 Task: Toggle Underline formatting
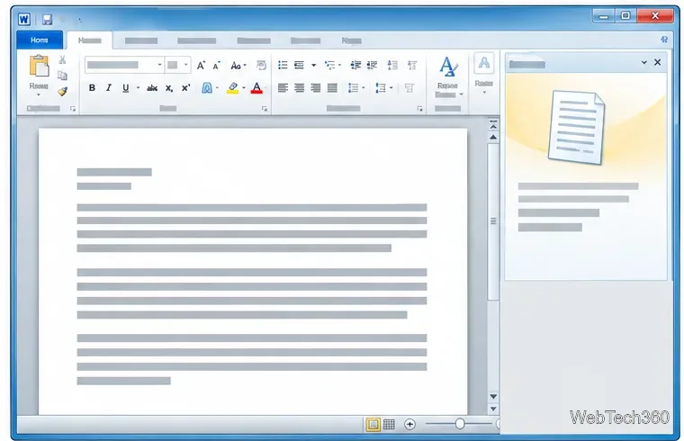[126, 88]
